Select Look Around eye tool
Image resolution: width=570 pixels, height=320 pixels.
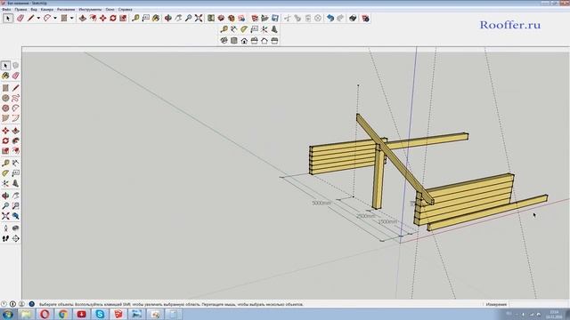(x=16, y=228)
